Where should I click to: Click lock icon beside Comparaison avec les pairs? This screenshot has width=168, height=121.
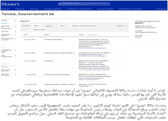pos(15,50)
